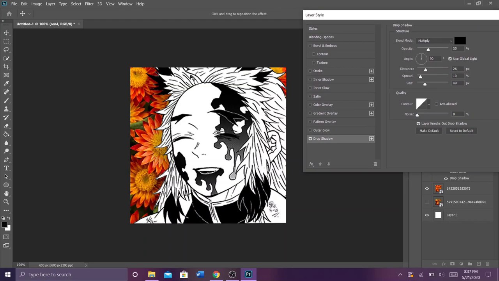Screen dimensions: 499x281
Task: Click the Home icon in options bar
Action: 9,14
